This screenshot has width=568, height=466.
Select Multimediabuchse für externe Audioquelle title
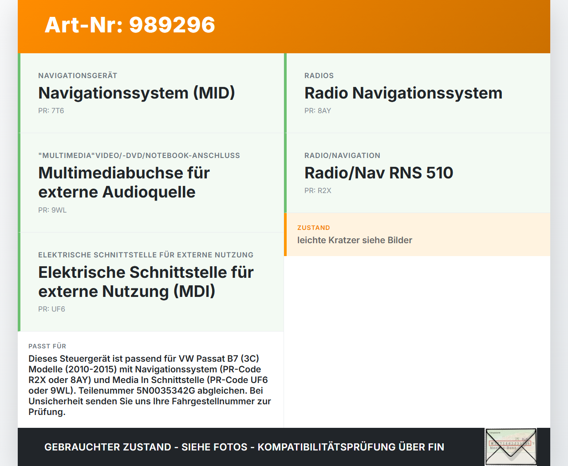[124, 182]
